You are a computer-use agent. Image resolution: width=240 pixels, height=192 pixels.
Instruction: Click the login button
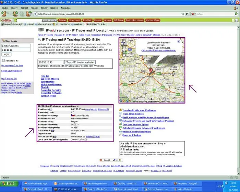(x=6, y=54)
